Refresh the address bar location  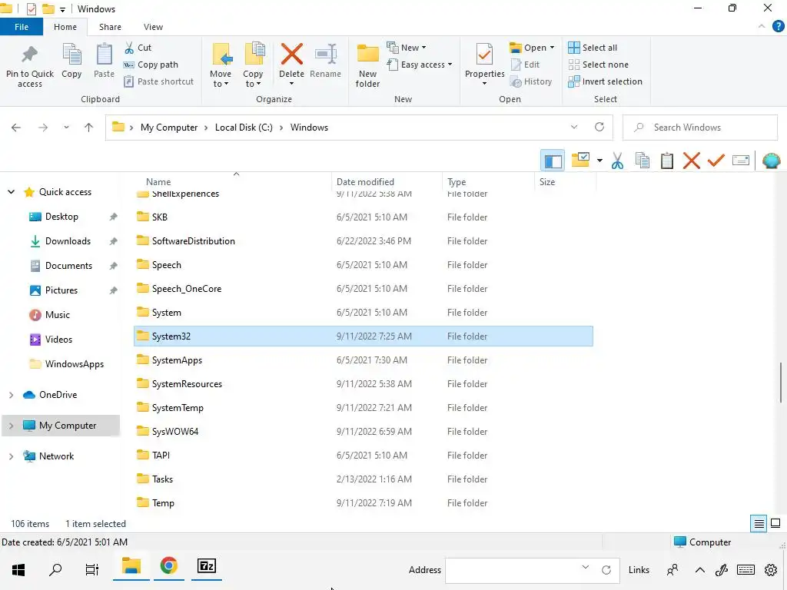(599, 127)
